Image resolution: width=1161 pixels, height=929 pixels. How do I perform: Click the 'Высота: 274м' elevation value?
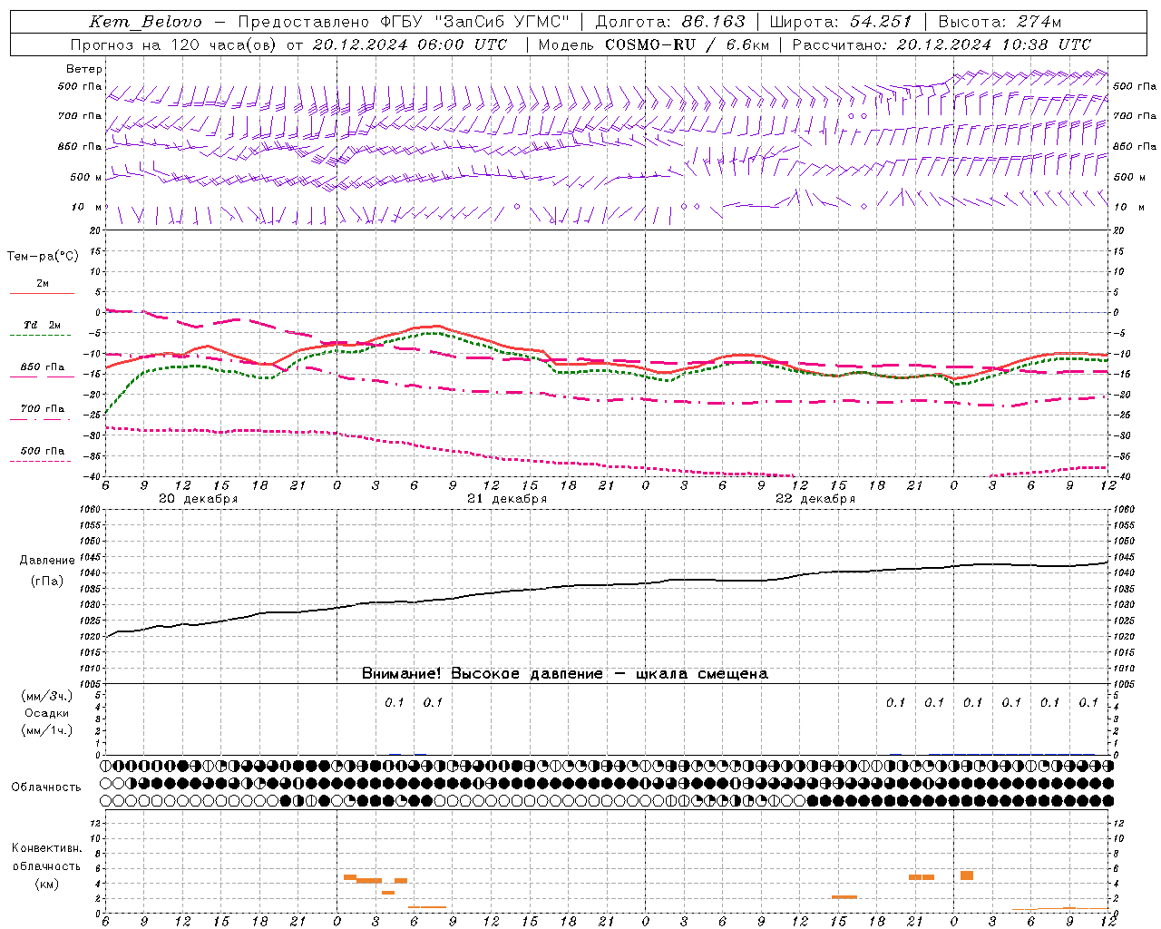pyautogui.click(x=999, y=22)
